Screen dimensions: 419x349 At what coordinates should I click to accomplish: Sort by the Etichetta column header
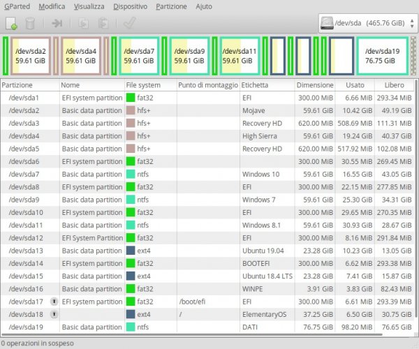pos(267,85)
